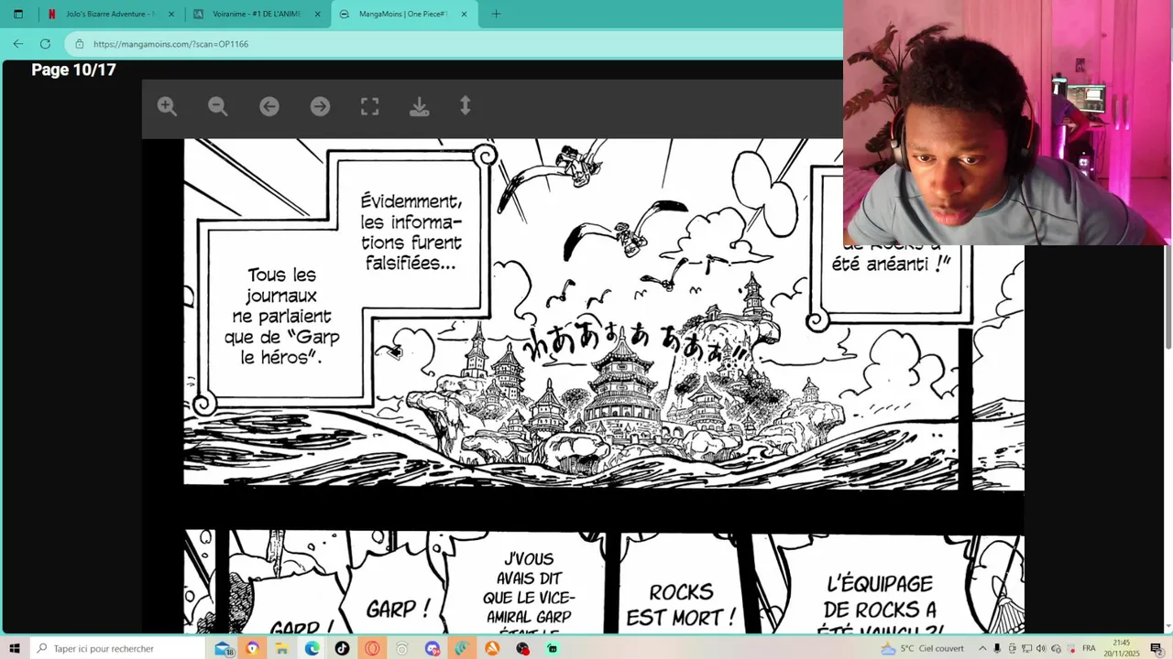Open Microsoft Edge from taskbar
Image resolution: width=1173 pixels, height=659 pixels.
coord(312,648)
